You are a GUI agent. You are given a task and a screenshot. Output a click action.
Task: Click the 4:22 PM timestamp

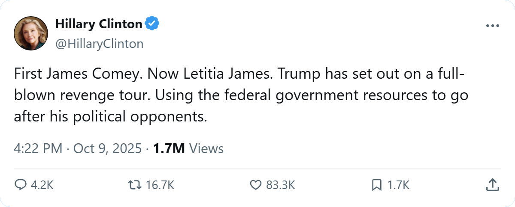coord(39,148)
